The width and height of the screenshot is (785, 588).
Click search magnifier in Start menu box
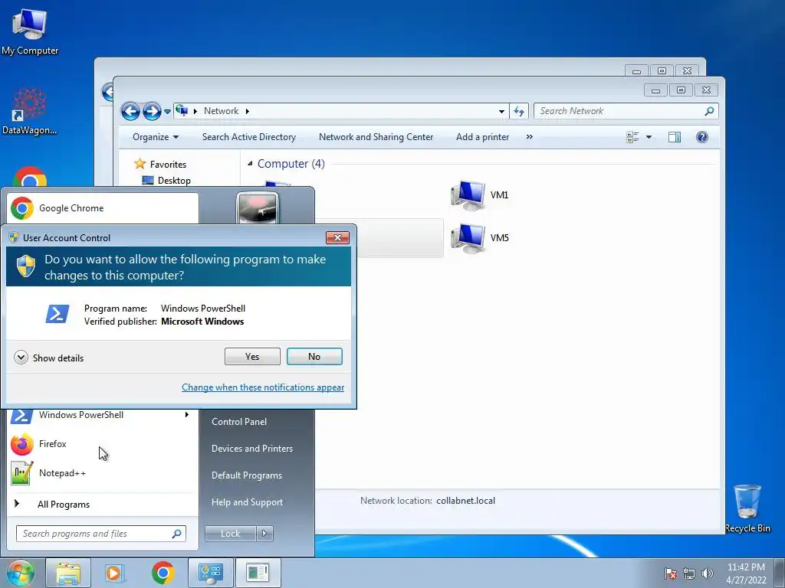click(x=177, y=534)
